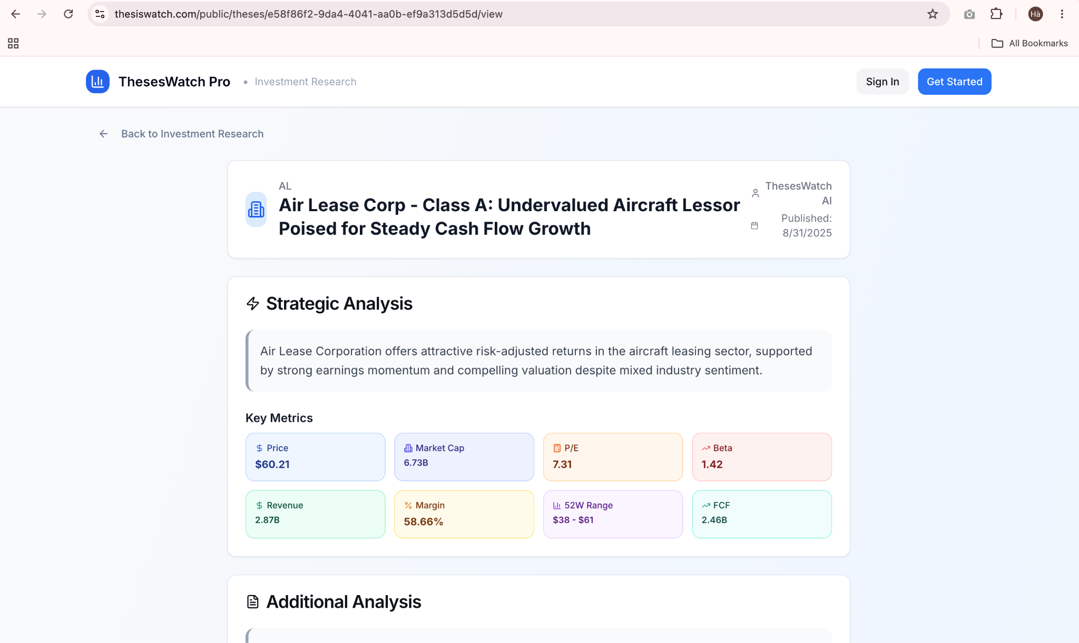This screenshot has height=643, width=1079.
Task: Click the Published 8/31/2025 date
Action: (x=806, y=225)
